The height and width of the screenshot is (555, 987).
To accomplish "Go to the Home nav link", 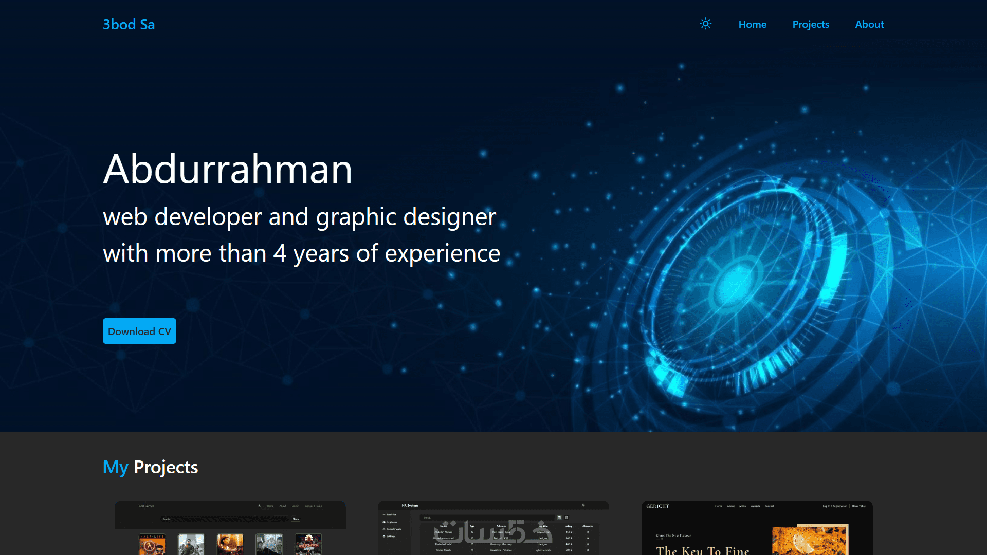I will pyautogui.click(x=752, y=24).
